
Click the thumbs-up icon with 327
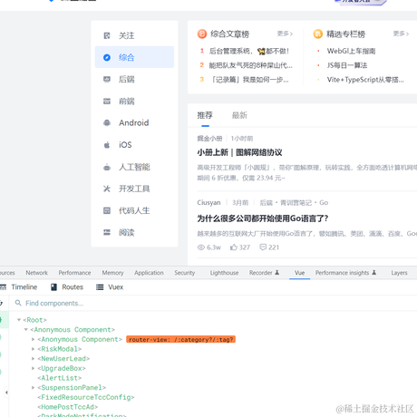[234, 247]
